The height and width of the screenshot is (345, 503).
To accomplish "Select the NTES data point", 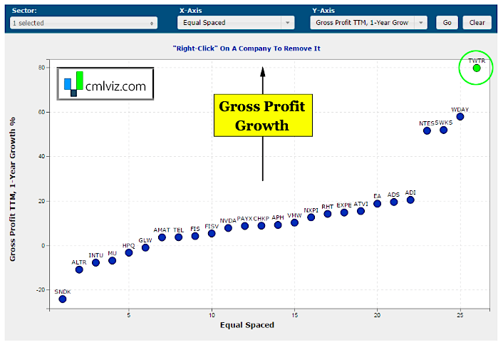I will point(427,130).
